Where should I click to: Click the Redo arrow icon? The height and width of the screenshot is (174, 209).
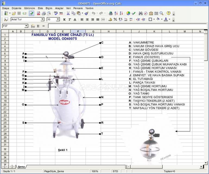[101, 13]
